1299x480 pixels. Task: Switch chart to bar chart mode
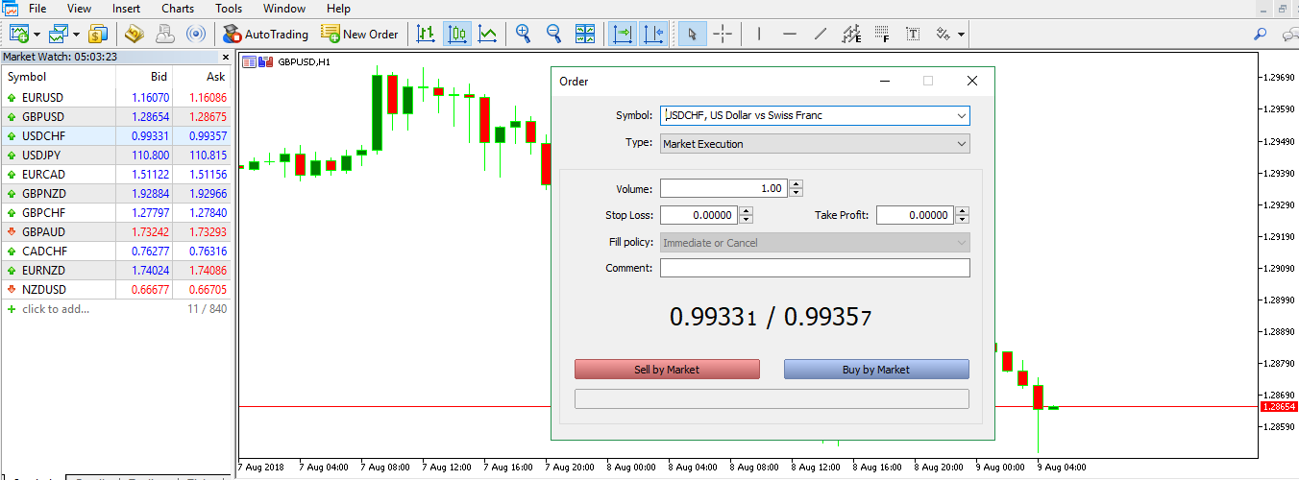pos(426,34)
